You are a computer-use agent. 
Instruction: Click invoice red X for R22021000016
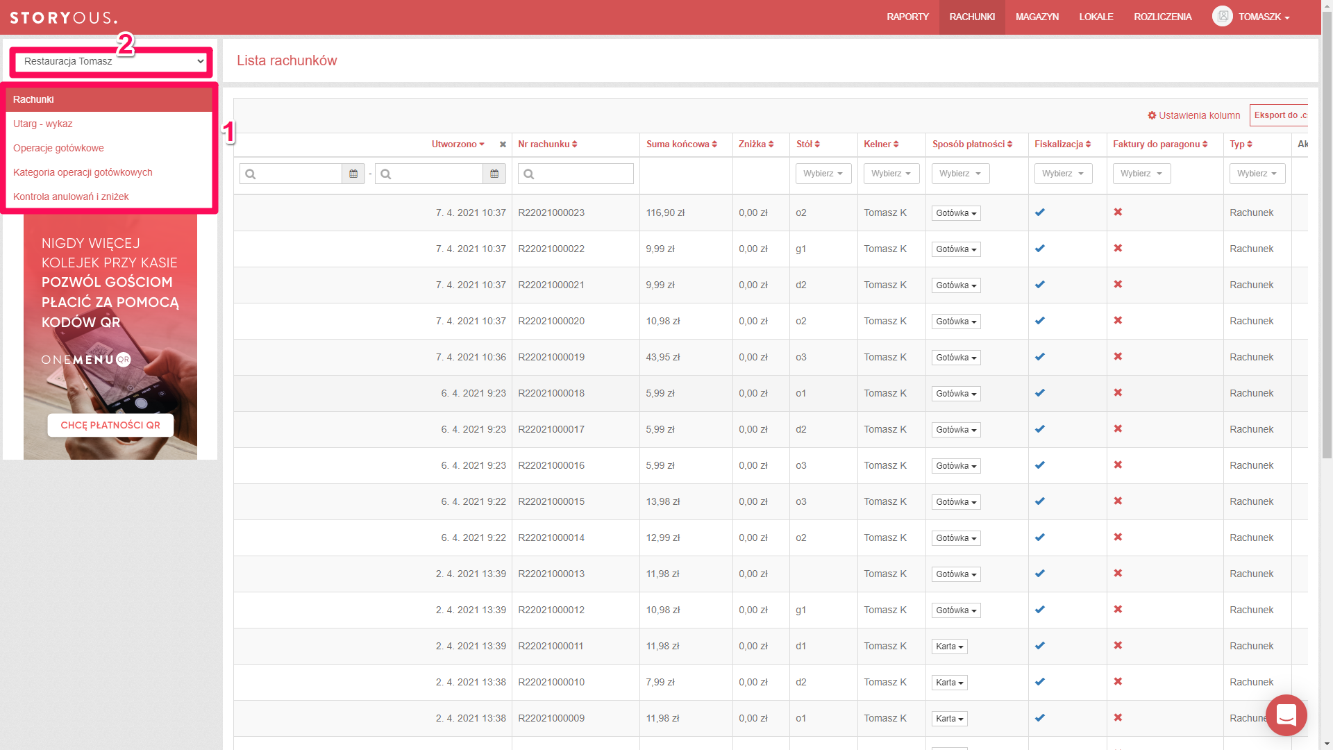(1118, 465)
